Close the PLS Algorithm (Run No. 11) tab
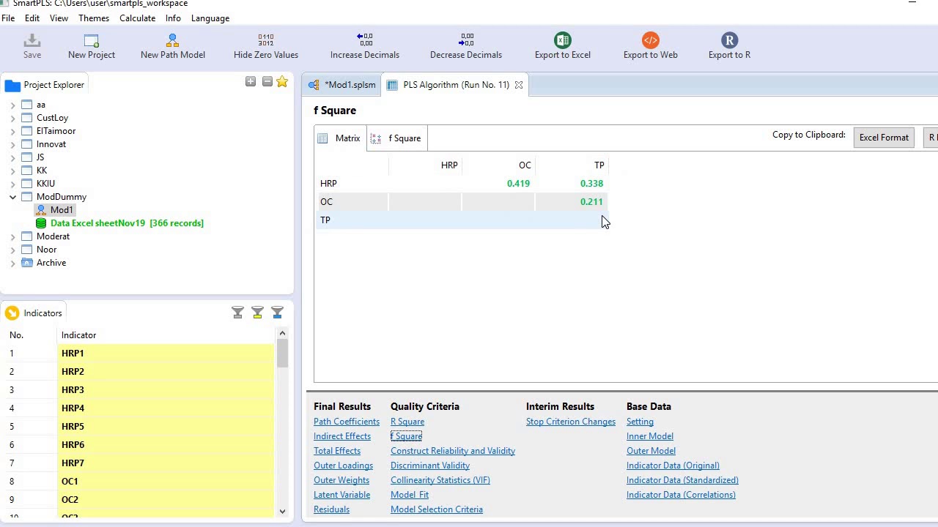The height and width of the screenshot is (527, 938). pos(519,85)
